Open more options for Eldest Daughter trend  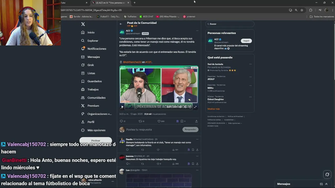(250, 97)
